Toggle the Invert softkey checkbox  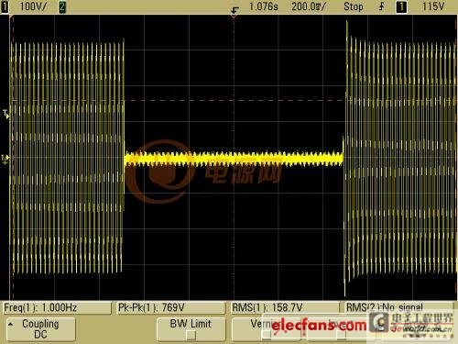point(342,335)
